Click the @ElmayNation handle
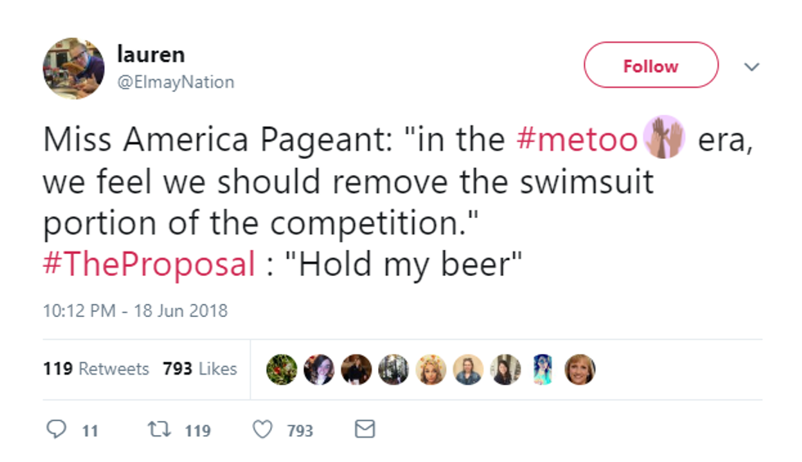This screenshot has width=802, height=462. coord(176,82)
